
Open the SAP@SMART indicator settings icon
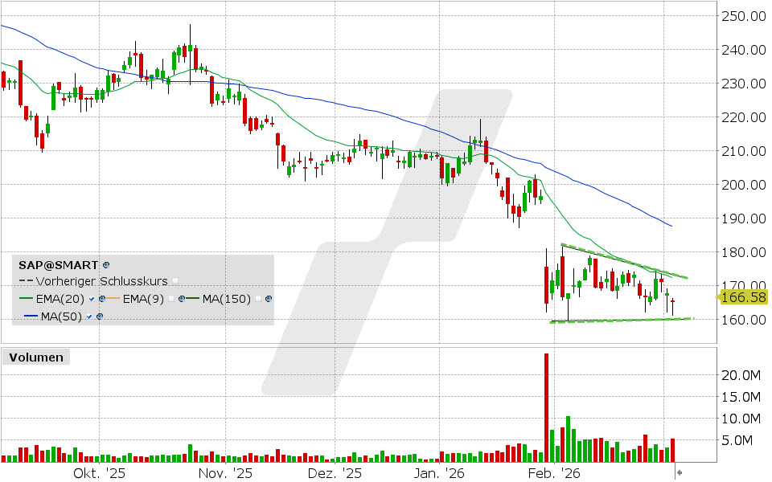coord(105,265)
